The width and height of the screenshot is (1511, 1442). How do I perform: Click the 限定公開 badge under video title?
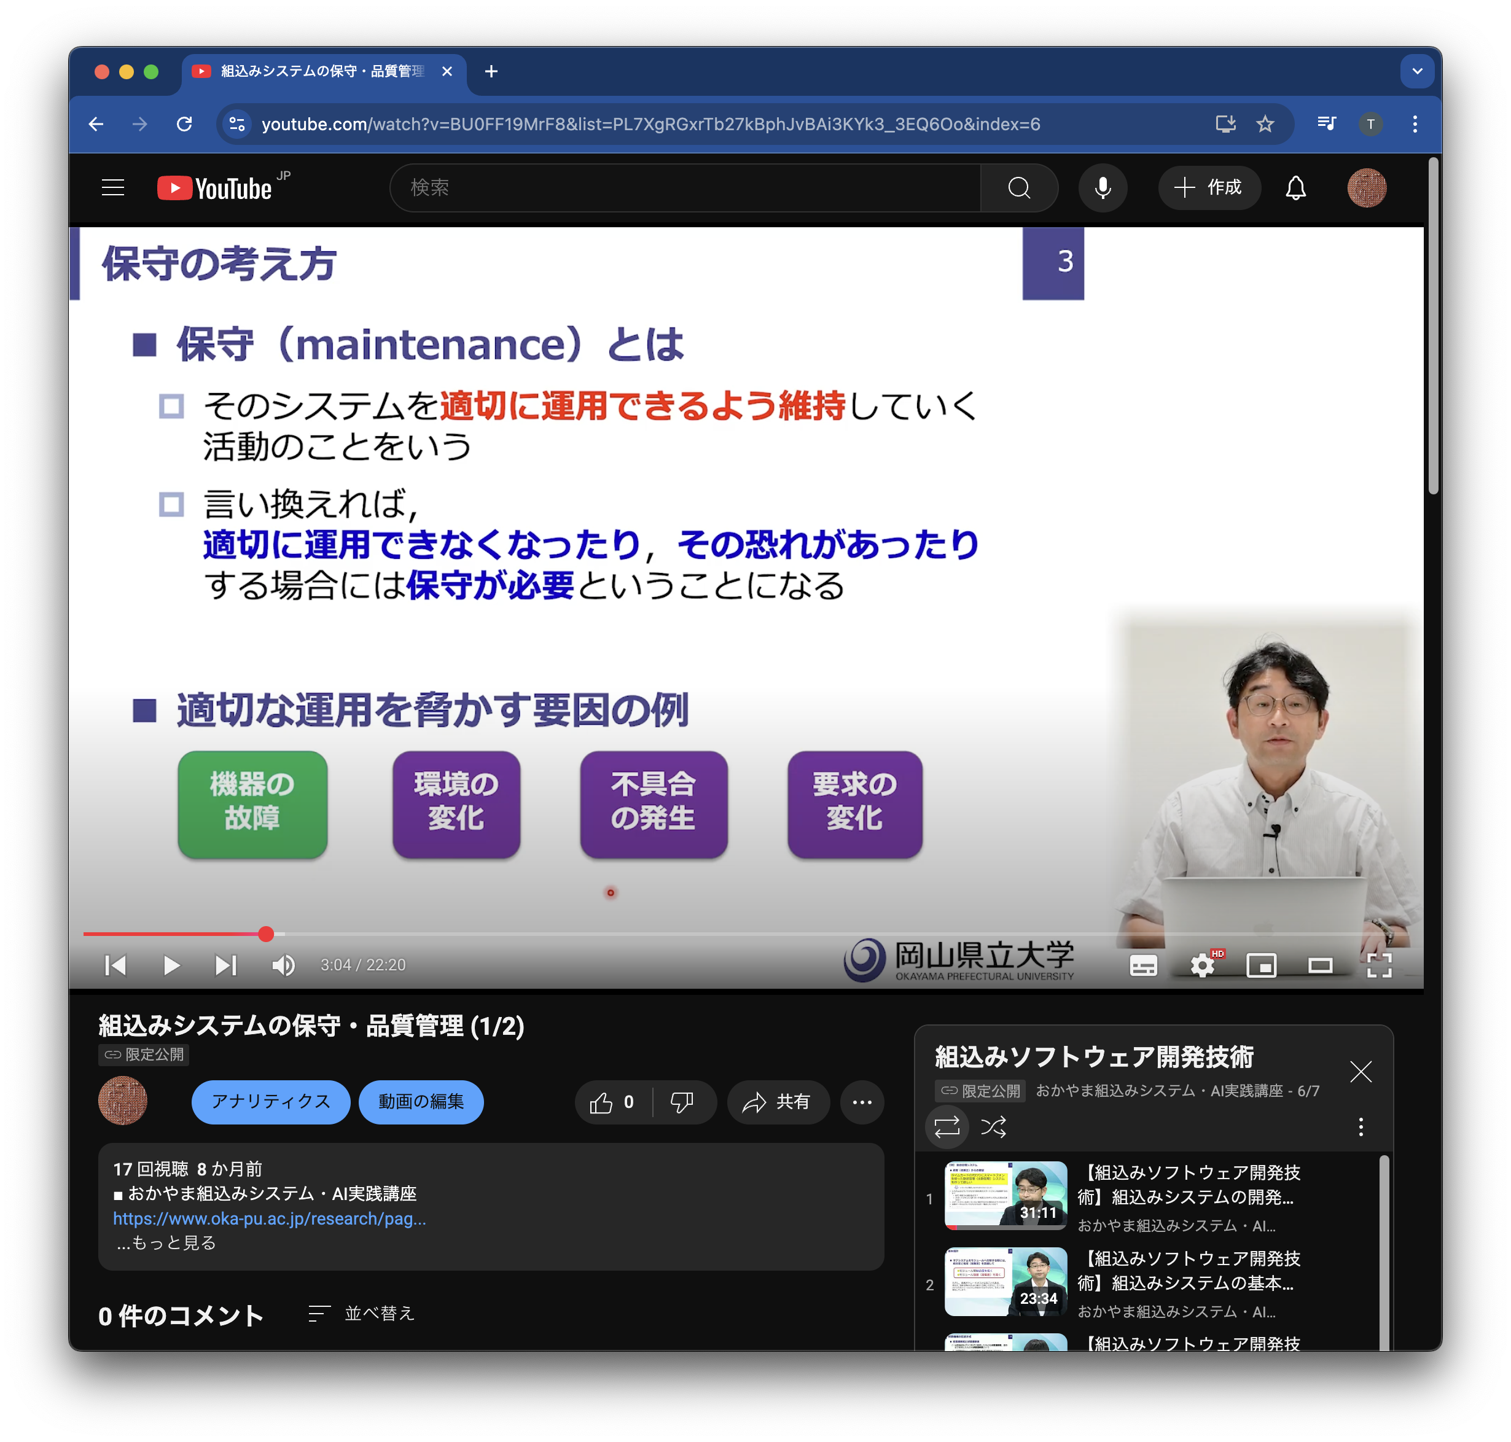click(x=144, y=1054)
